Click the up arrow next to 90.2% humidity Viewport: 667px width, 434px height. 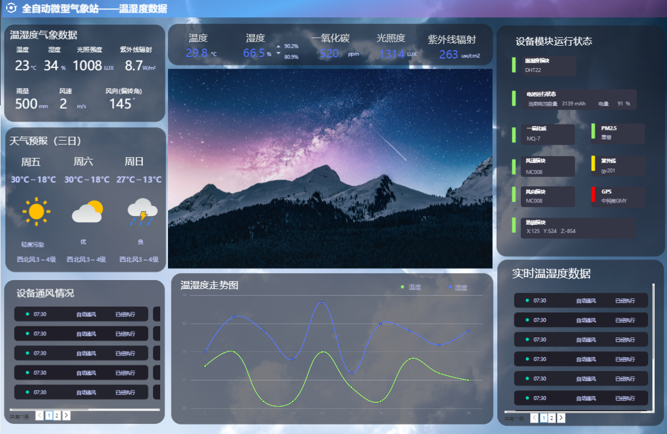tap(279, 46)
